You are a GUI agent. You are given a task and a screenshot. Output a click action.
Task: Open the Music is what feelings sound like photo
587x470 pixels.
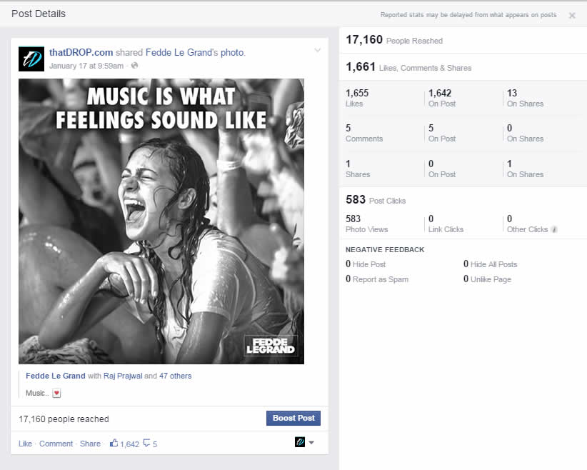[161, 221]
